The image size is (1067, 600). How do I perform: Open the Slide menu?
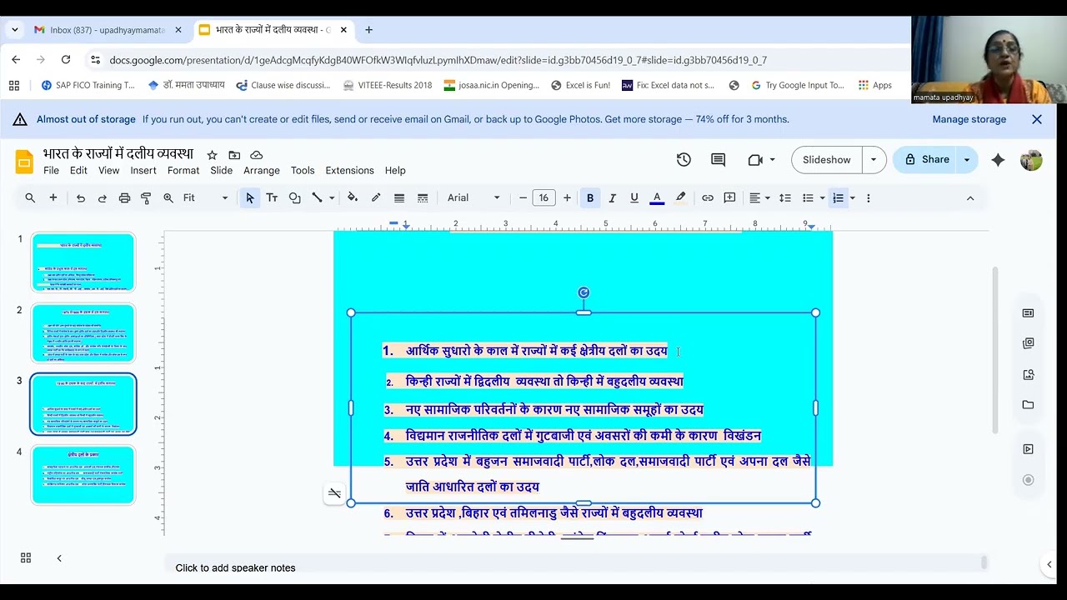pyautogui.click(x=222, y=170)
